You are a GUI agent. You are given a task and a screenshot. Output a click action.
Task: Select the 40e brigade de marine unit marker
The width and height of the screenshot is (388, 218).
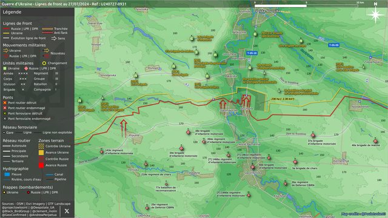[x=375, y=141]
